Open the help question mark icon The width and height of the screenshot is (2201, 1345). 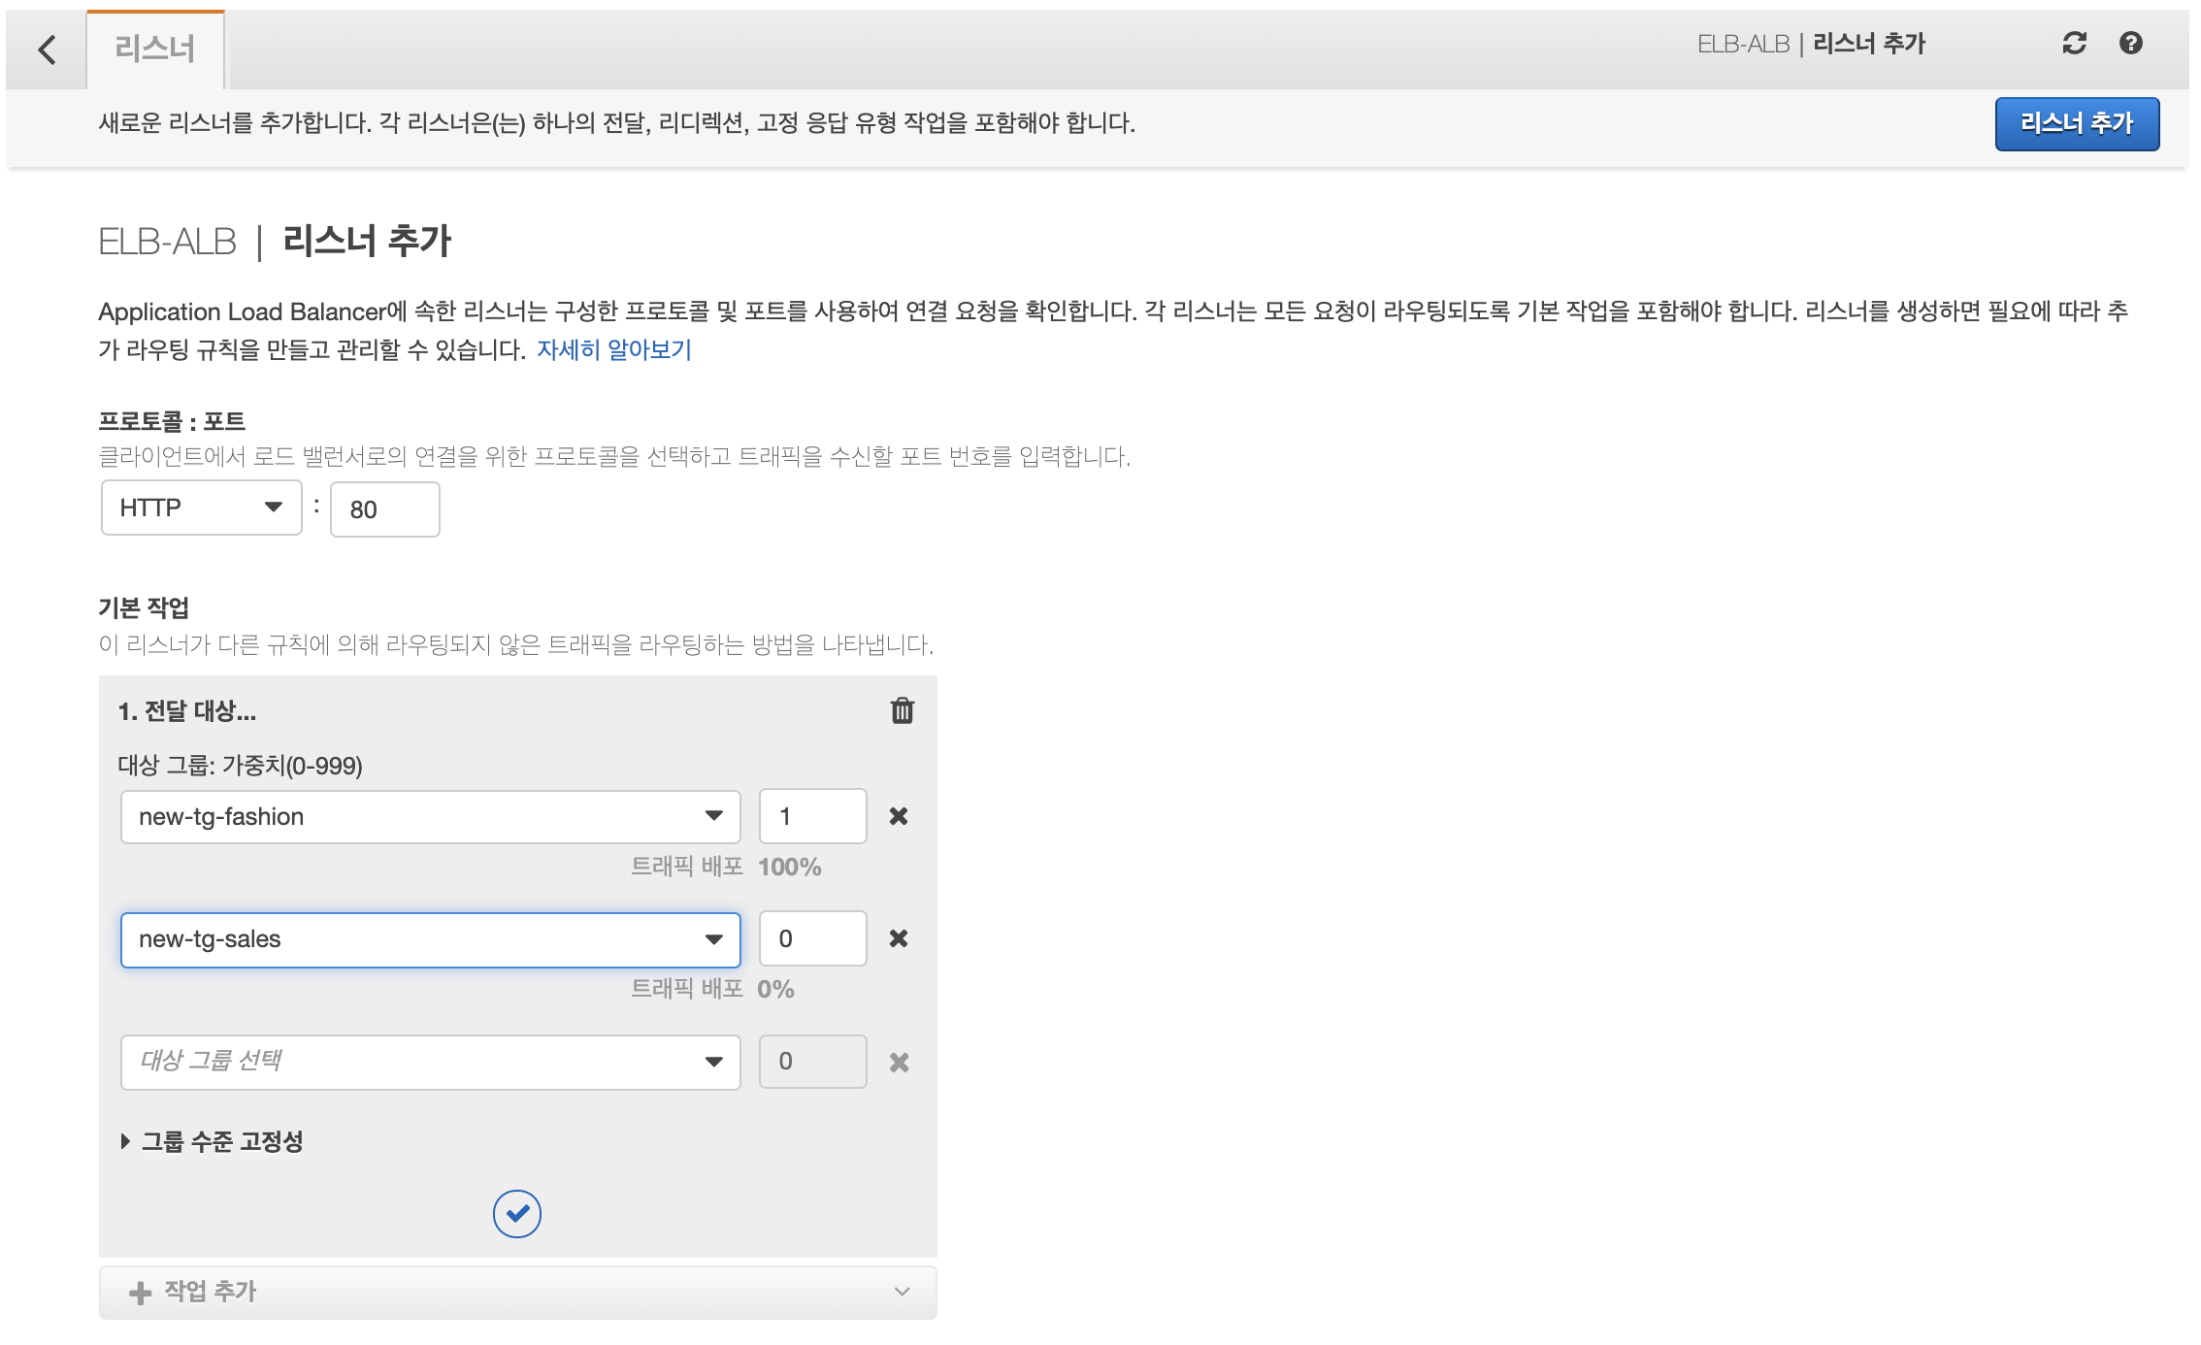(x=2130, y=43)
